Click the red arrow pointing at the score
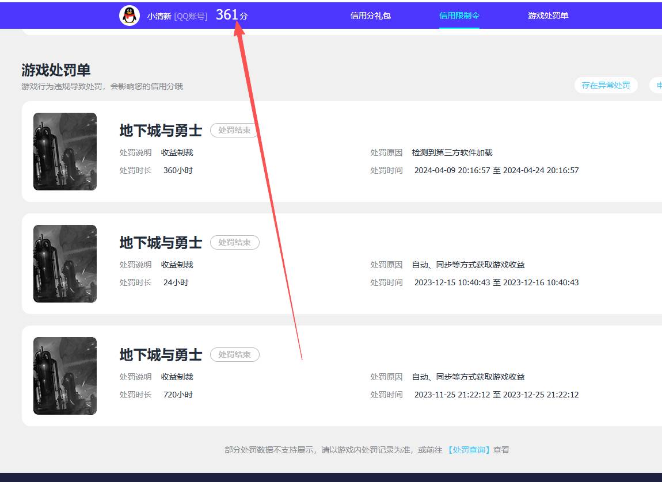 [x=271, y=190]
